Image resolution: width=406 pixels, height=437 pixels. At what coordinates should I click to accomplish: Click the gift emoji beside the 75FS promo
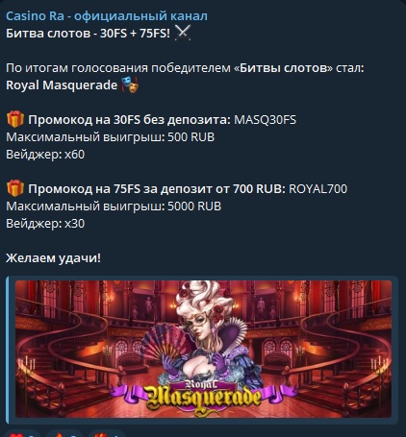point(15,188)
